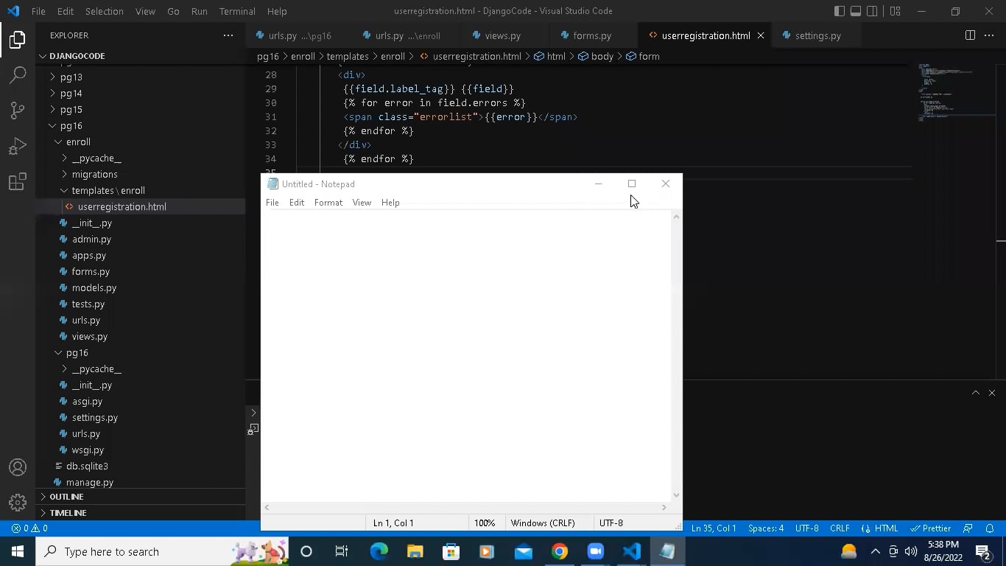This screenshot has width=1006, height=566.
Task: Open the Manage gear menu
Action: coord(18,503)
